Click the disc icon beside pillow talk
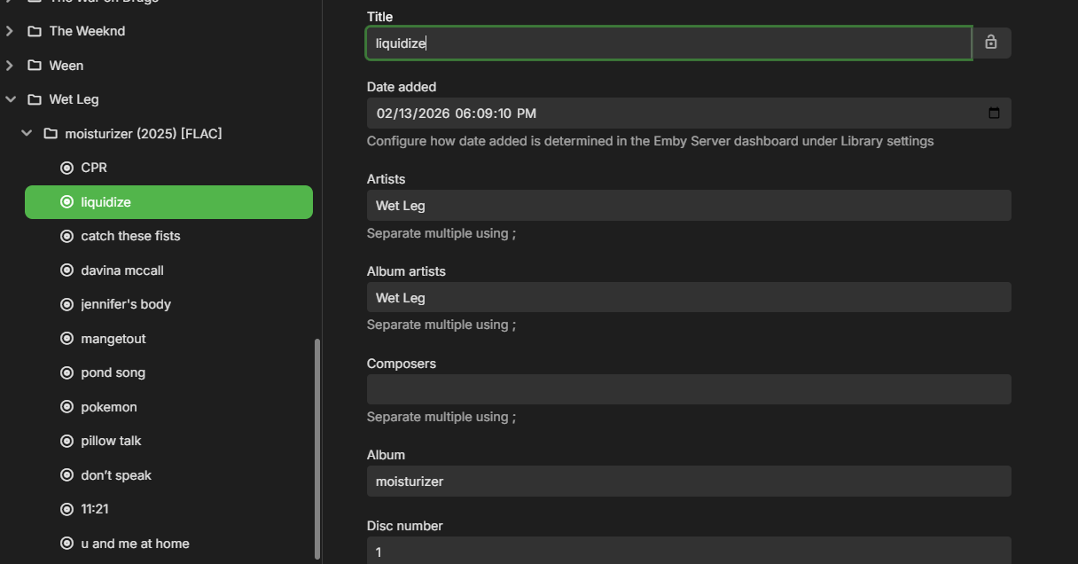 (x=66, y=441)
